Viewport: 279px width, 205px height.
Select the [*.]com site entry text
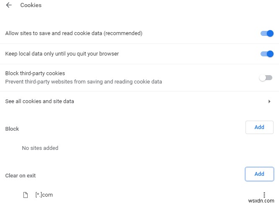pos(44,195)
